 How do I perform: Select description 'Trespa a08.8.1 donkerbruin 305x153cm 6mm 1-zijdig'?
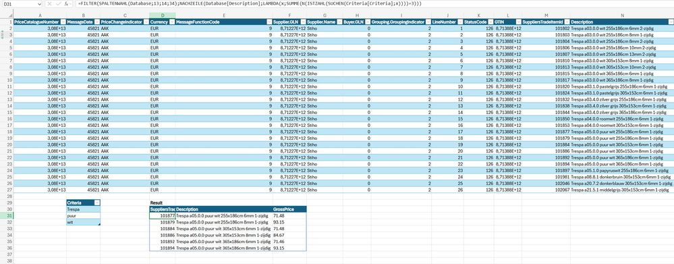[622, 177]
